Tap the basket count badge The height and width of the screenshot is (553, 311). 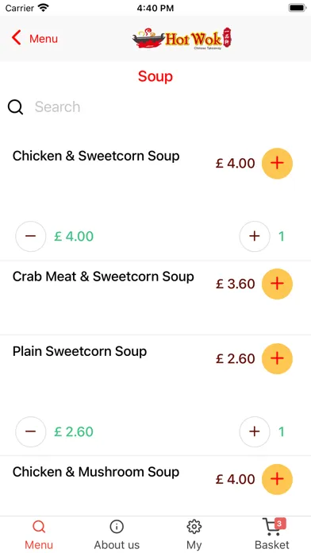tap(279, 524)
